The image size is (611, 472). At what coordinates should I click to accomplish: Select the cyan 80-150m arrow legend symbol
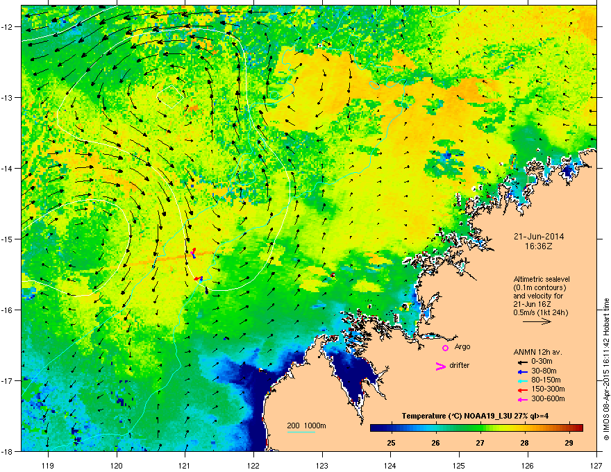click(x=523, y=380)
